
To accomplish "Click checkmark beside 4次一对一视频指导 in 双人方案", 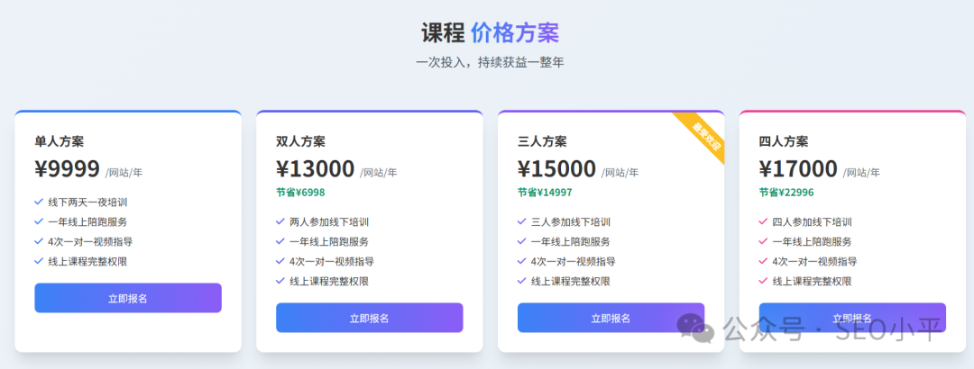I will coord(280,262).
